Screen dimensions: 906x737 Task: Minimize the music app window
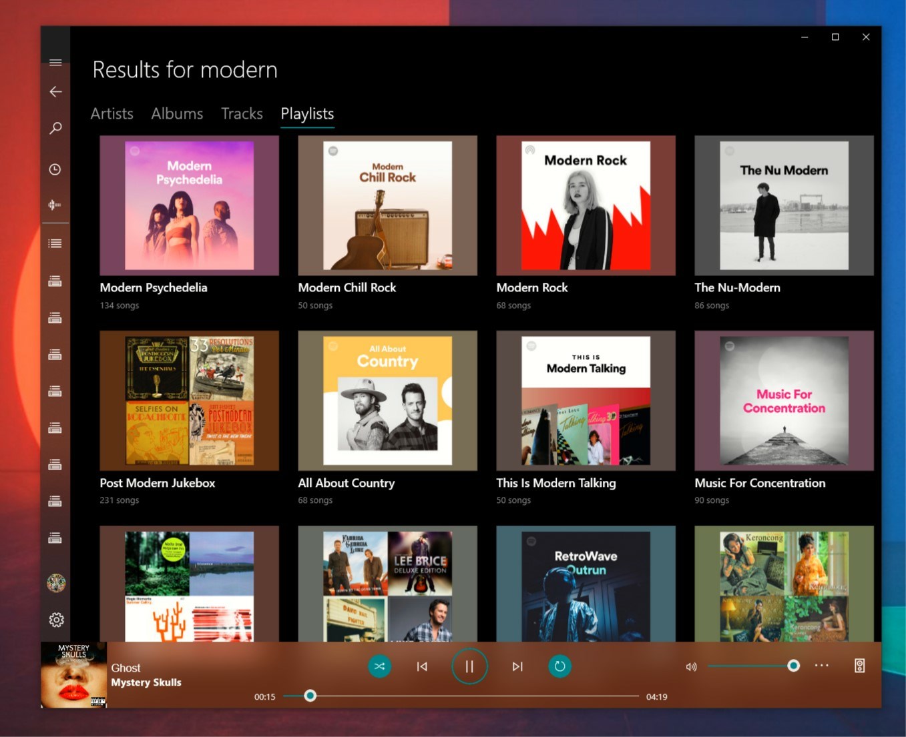coord(805,37)
